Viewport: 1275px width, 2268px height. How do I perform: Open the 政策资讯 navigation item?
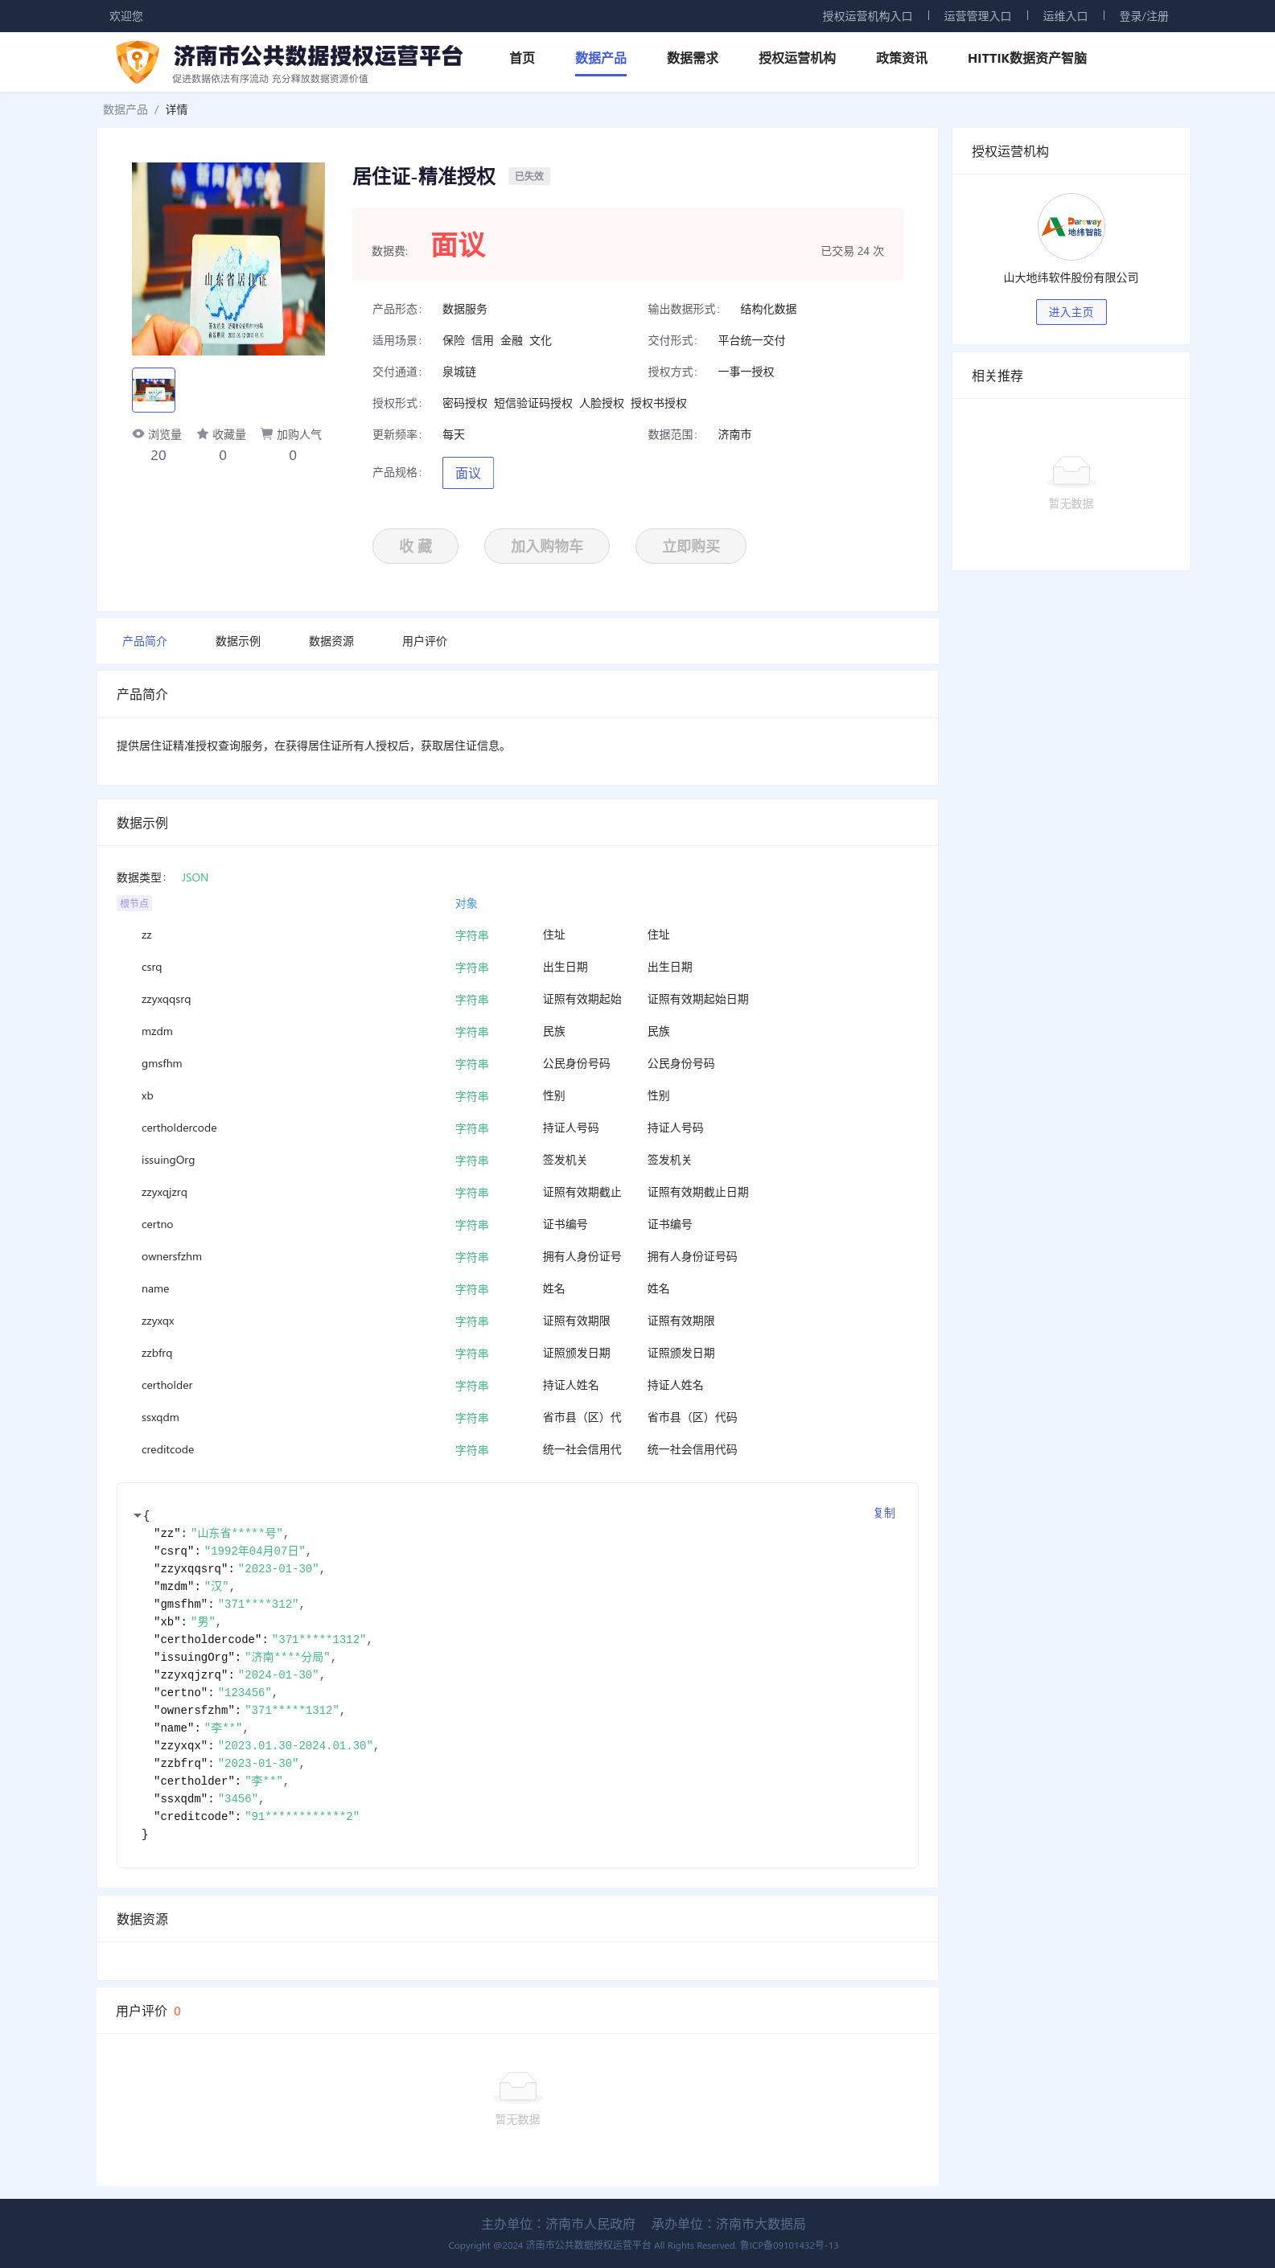[902, 58]
